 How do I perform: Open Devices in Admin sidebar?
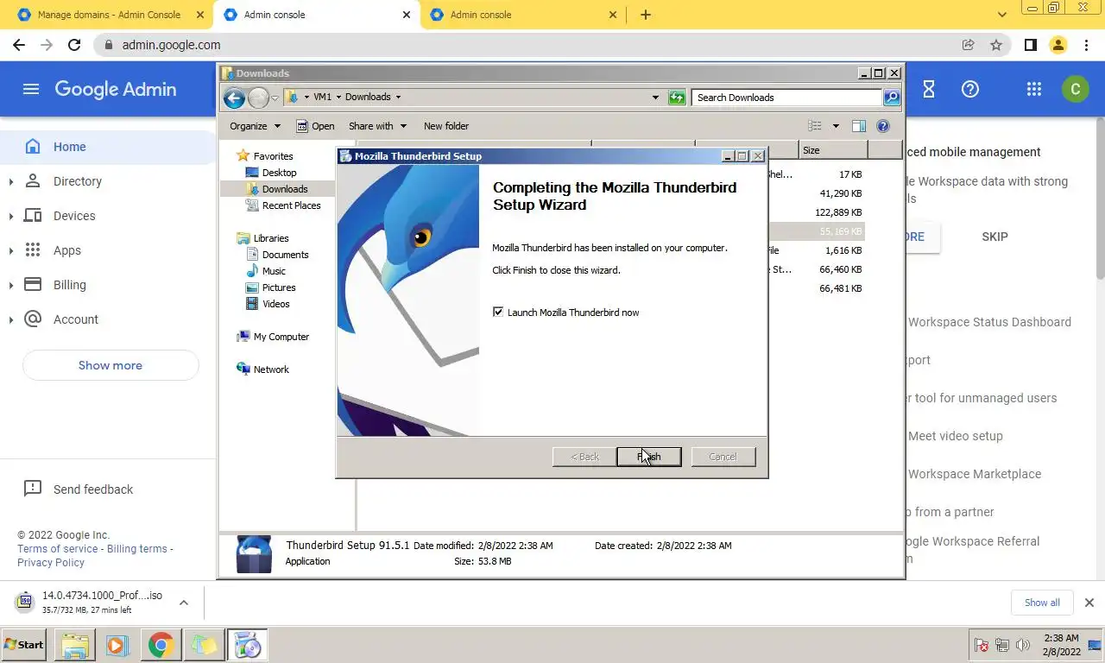(x=74, y=216)
